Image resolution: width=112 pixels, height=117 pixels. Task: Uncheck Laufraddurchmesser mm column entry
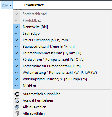click(x=62, y=53)
